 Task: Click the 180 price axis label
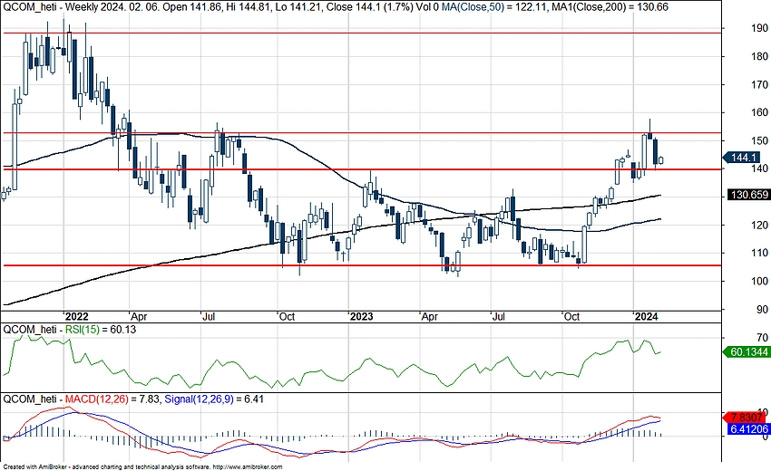(758, 57)
